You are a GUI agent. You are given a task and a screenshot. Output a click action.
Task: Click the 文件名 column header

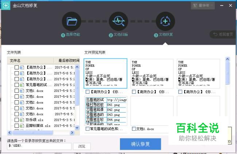pyautogui.click(x=30, y=61)
